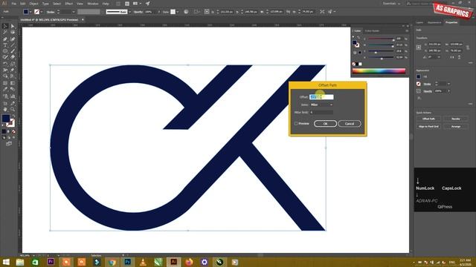The width and height of the screenshot is (476, 267).
Task: Select the Magic Wand tool
Action: [5, 33]
